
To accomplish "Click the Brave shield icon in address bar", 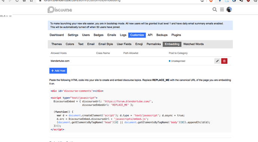I will (211, 1).
